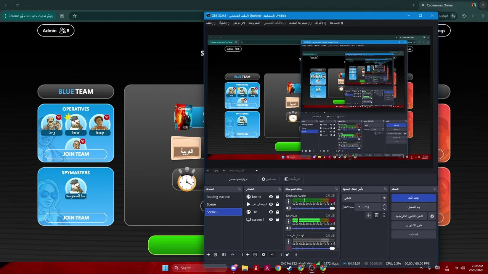Open مجموعة المشاهد (S) scene collection menu
The image size is (488, 274).
click(300, 23)
